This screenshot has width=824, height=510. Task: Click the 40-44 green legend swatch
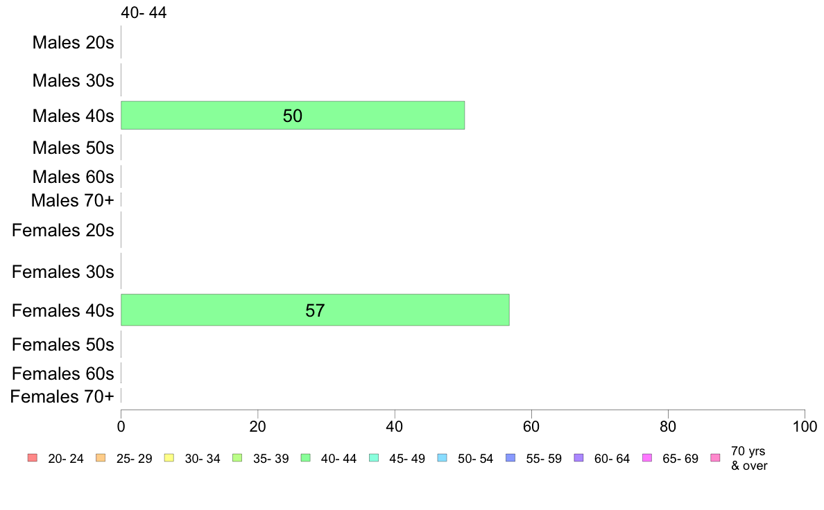point(305,457)
